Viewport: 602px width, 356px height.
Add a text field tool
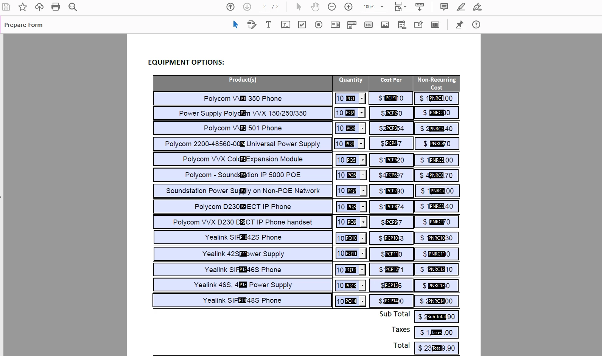point(285,25)
